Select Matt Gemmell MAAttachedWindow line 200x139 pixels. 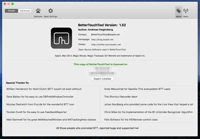(x=51, y=120)
